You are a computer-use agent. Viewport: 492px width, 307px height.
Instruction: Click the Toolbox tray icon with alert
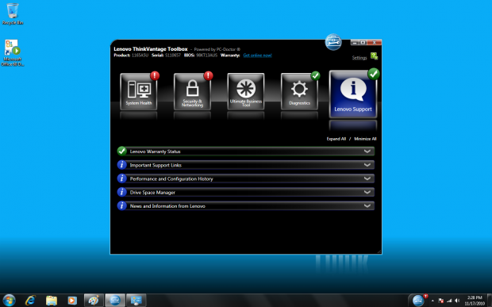(x=418, y=301)
